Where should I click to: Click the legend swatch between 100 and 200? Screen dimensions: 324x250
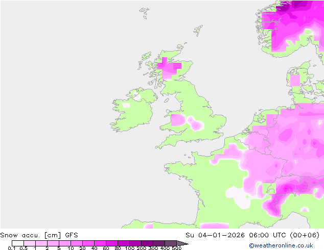tap(135, 243)
